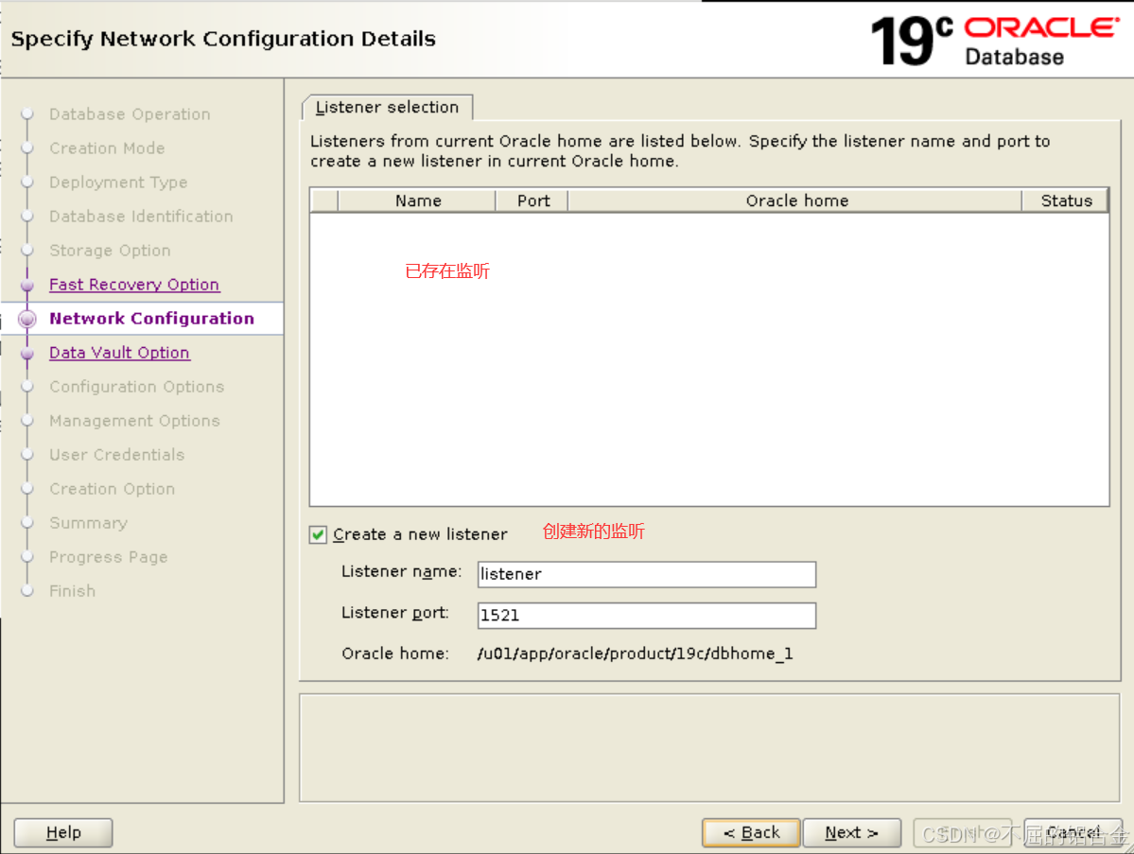Click the Deployment Type step label
This screenshot has width=1134, height=854.
tap(118, 183)
